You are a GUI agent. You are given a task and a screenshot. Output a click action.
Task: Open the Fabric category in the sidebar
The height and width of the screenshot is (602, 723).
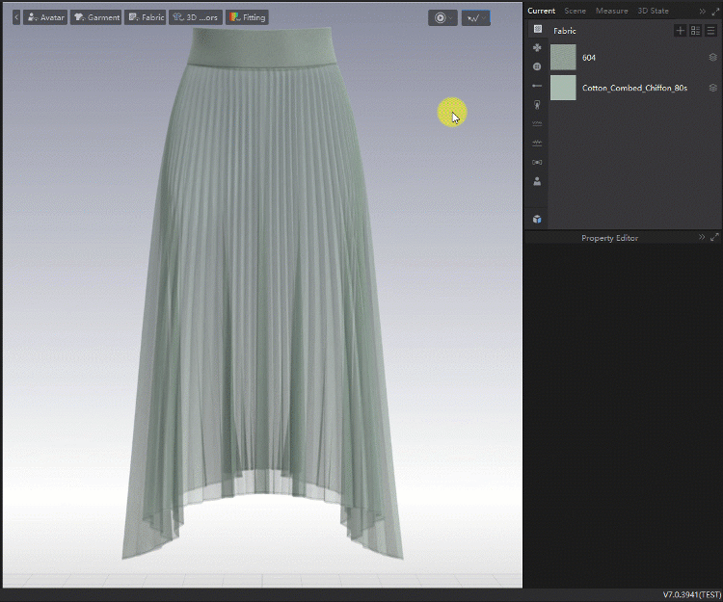(537, 29)
